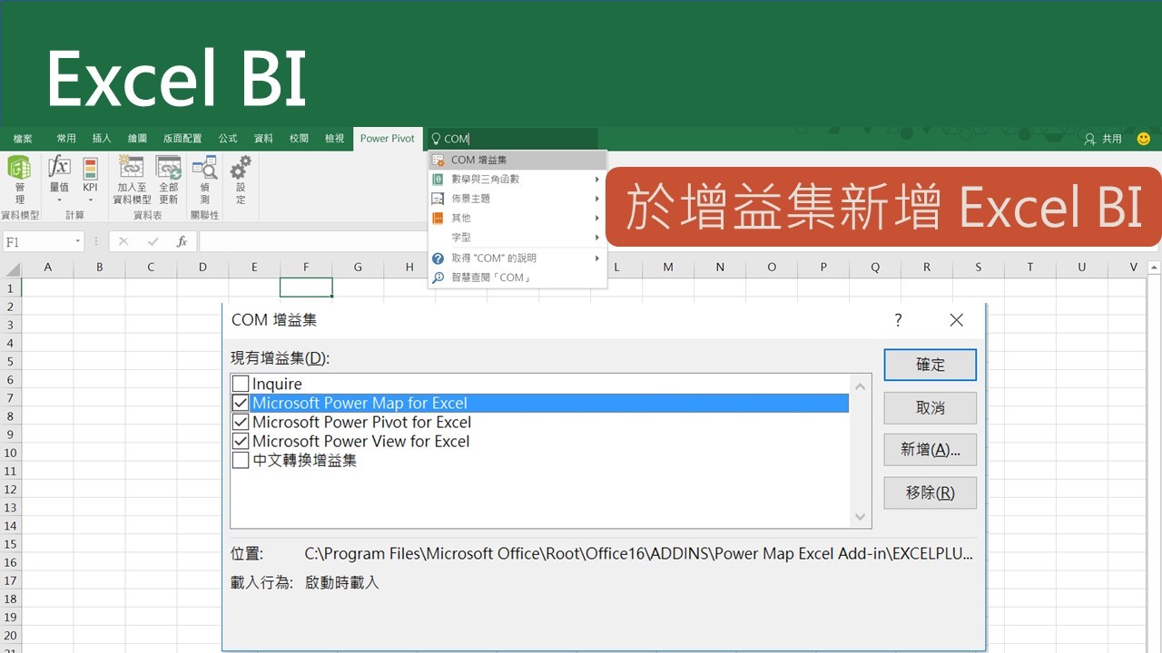This screenshot has width=1162, height=653.
Task: Open the 繪圖 ribbon tab
Action: [x=137, y=139]
